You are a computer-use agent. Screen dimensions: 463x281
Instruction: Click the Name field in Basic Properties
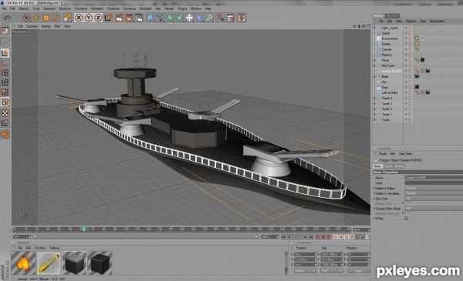[434, 178]
